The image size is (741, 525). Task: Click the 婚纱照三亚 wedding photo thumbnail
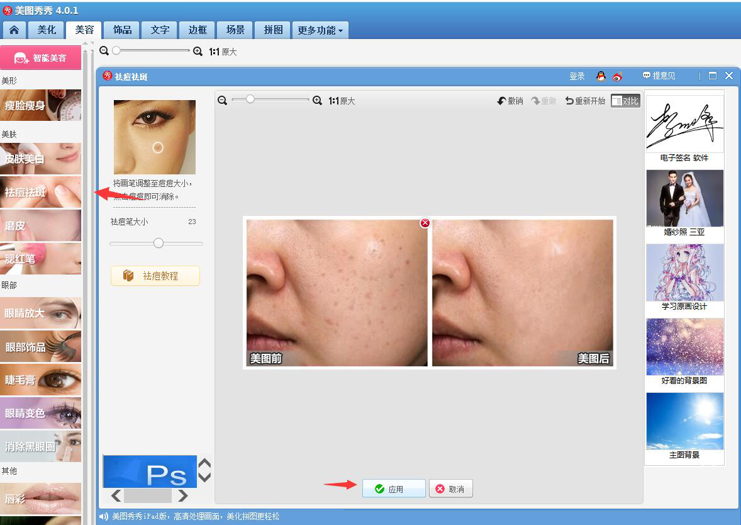tap(684, 198)
